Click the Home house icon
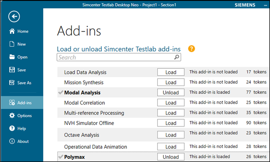Viewport: 270px width, 162px height. coord(12,31)
